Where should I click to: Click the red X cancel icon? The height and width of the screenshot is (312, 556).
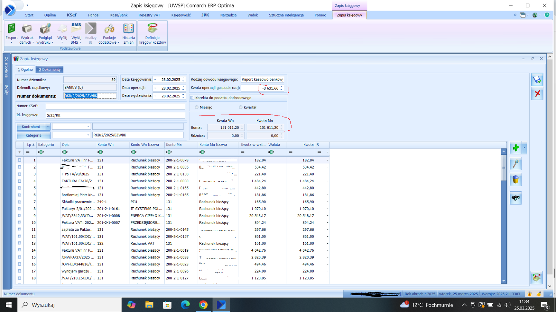(537, 93)
